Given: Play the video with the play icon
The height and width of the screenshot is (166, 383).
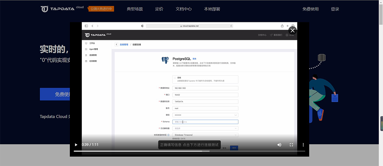Looking at the screenshot, I should [x=76, y=145].
